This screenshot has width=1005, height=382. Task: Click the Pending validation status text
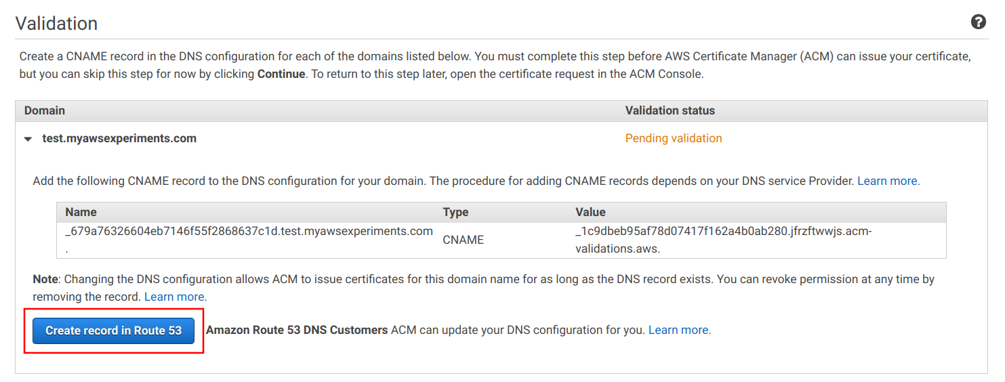[673, 138]
